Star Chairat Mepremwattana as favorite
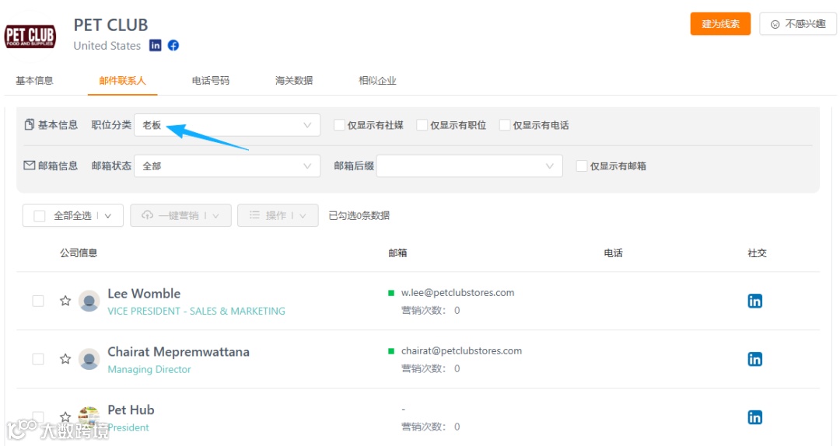840x446 pixels. coord(65,359)
